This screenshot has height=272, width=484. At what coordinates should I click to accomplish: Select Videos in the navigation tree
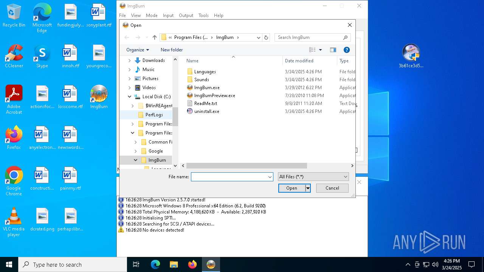149,88
